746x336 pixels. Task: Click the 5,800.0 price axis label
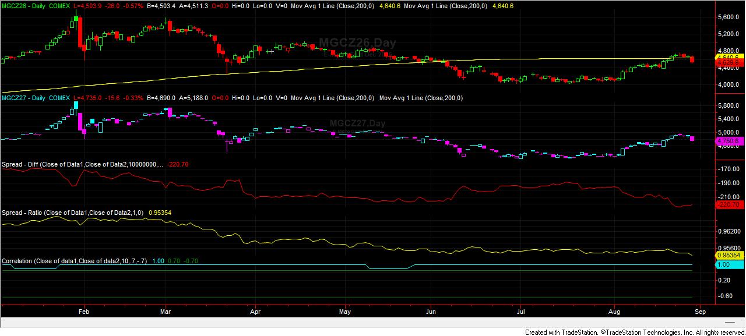[x=729, y=106]
